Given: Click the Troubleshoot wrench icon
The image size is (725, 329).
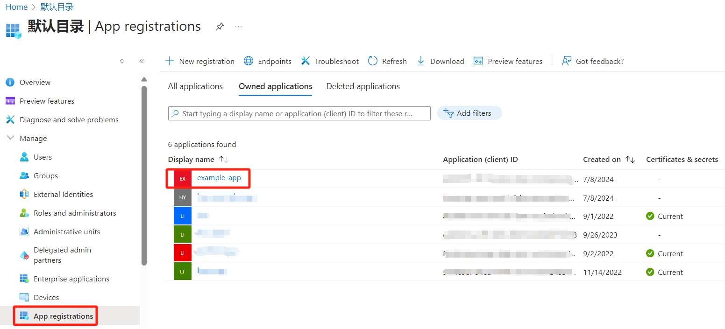Looking at the screenshot, I should 306,61.
